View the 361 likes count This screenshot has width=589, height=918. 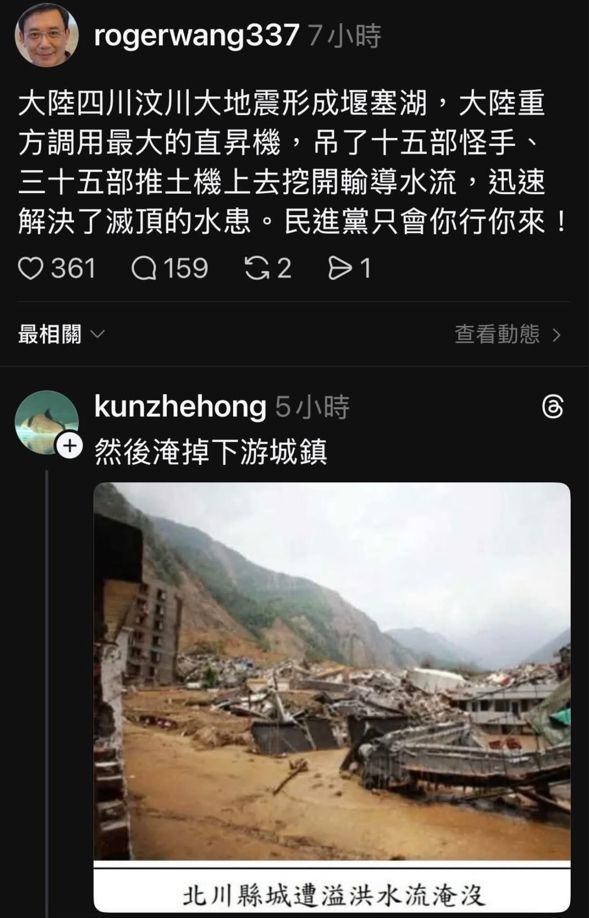(73, 269)
